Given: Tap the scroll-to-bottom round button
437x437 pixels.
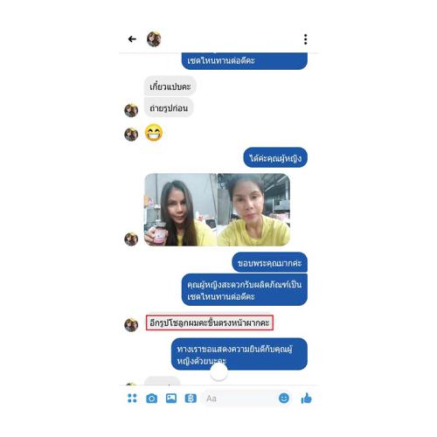Looking at the screenshot, I should [218, 372].
